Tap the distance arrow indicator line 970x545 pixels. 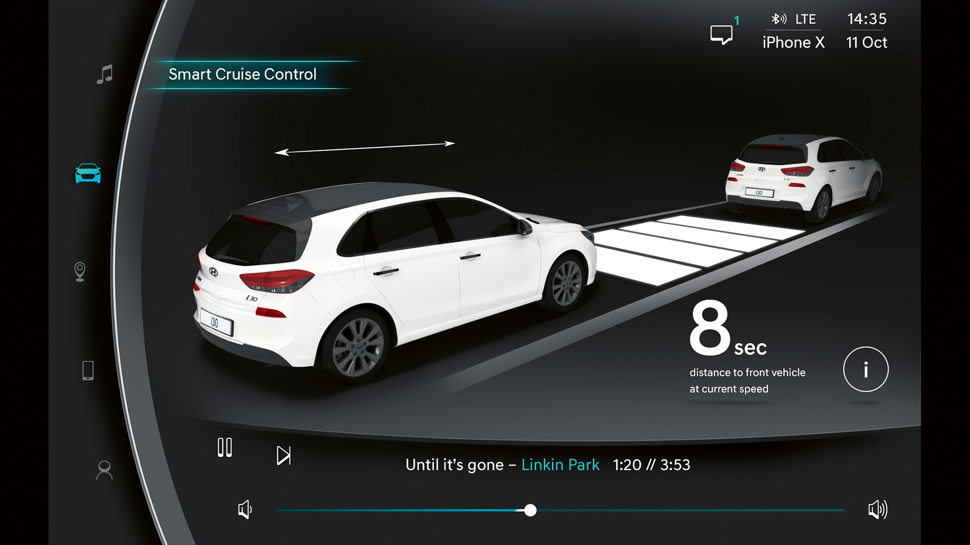[x=365, y=148]
